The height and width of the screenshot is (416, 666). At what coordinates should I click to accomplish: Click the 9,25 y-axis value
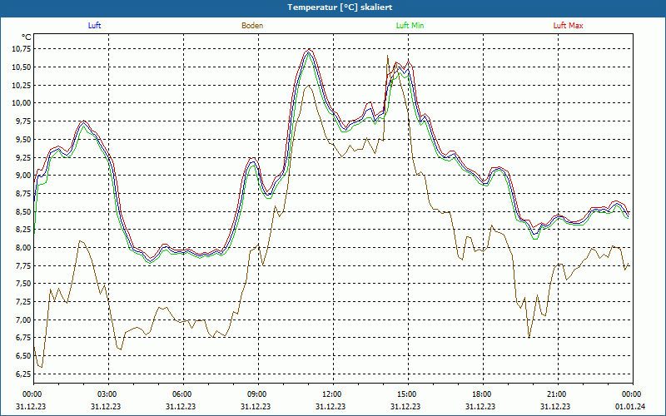click(24, 157)
